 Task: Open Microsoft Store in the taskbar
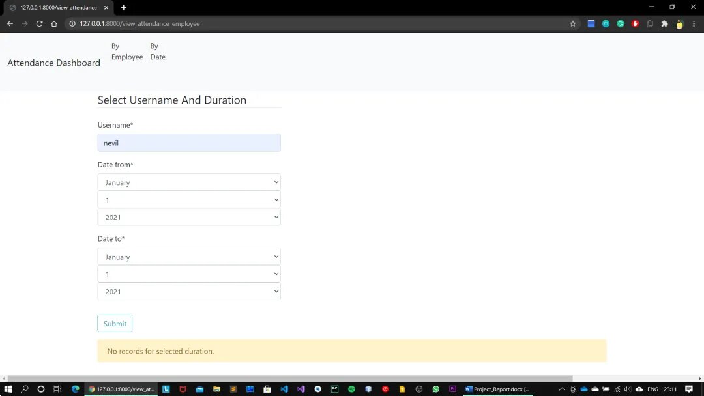267,389
